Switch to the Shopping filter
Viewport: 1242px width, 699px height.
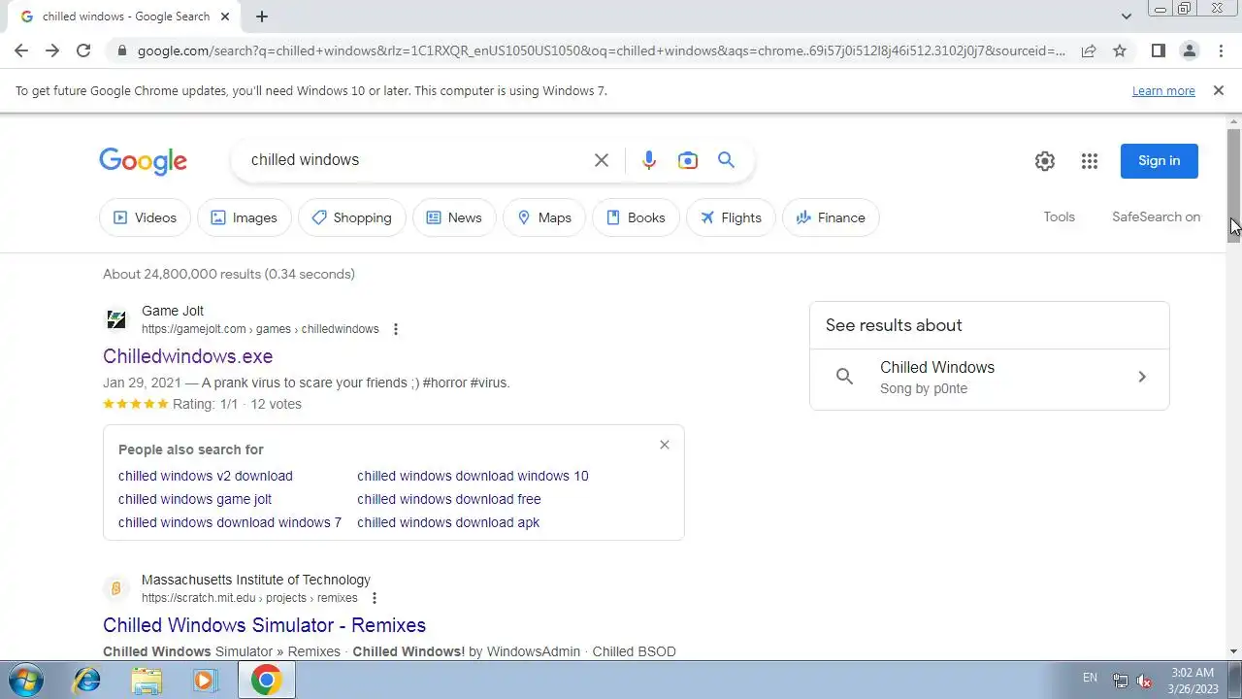click(x=352, y=217)
